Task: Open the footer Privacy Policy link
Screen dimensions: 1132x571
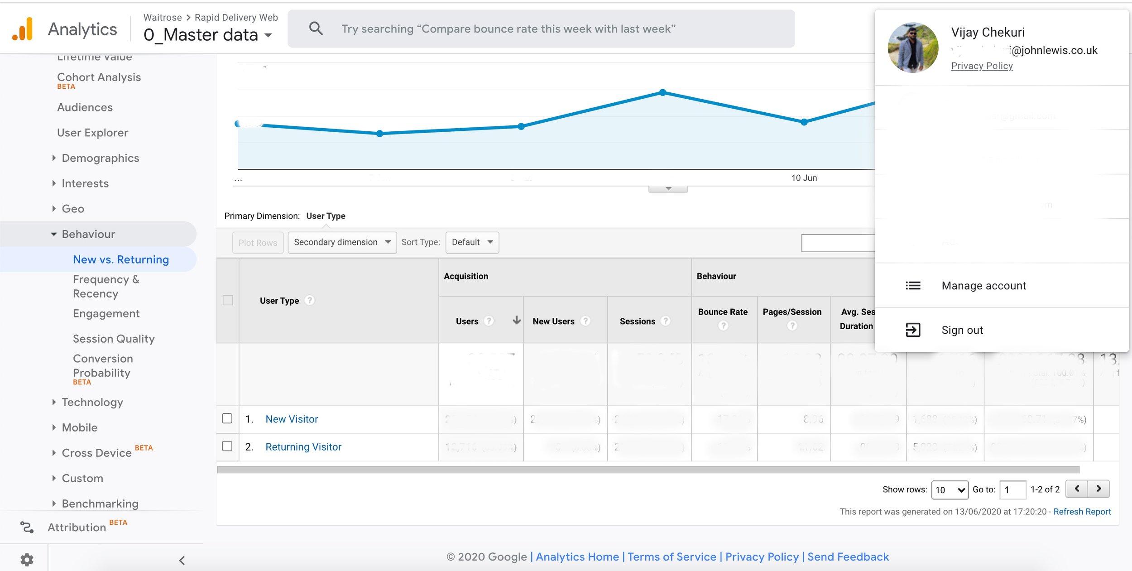Action: tap(762, 557)
